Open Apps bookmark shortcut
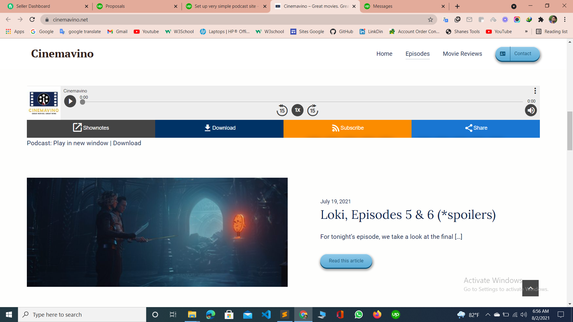The width and height of the screenshot is (573, 322). [15, 32]
